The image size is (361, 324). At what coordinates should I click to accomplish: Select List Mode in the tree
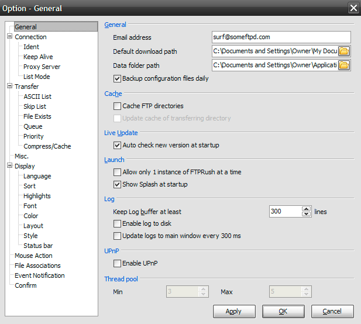[x=37, y=77]
